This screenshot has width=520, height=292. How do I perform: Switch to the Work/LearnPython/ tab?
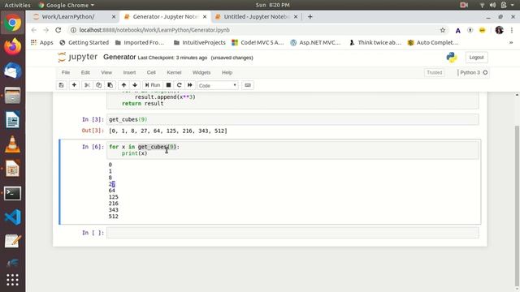click(x=68, y=16)
